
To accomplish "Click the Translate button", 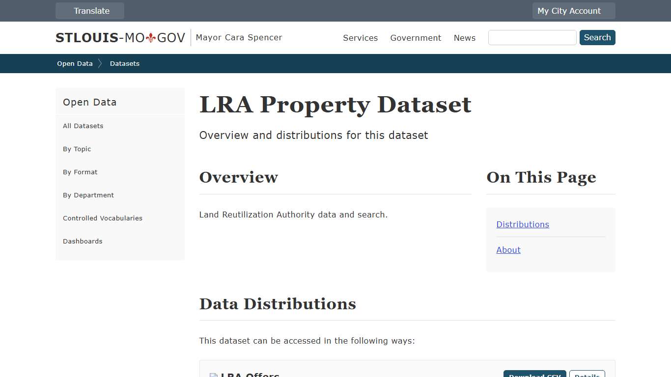I will pos(90,10).
